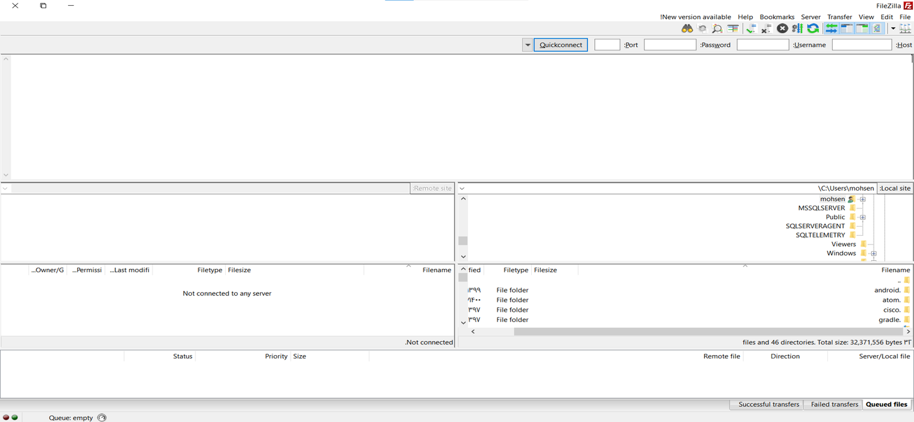Toggle synchronized browsing (grey arrows icon)
The image size is (914, 422).
pos(702,29)
